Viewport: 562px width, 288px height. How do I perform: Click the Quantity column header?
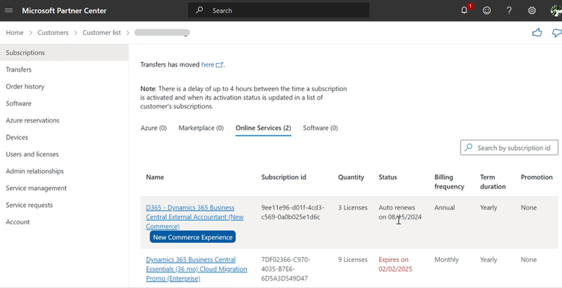351,177
